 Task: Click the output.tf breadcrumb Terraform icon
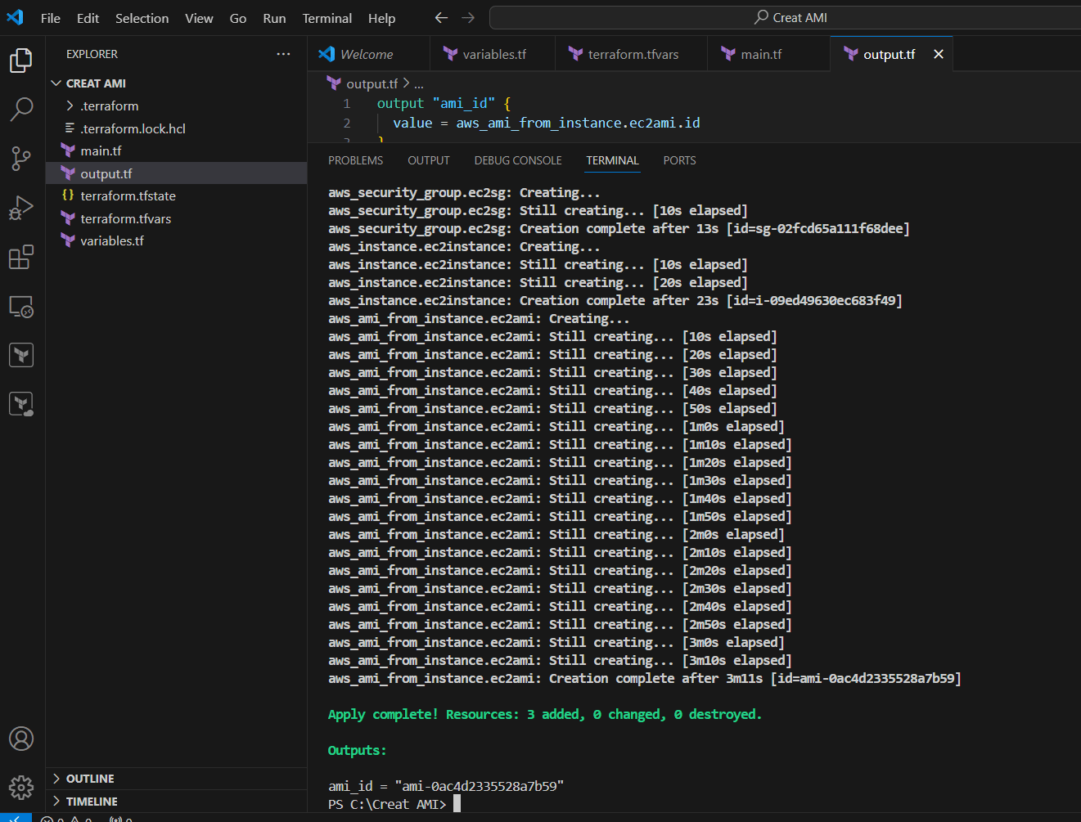click(x=334, y=83)
